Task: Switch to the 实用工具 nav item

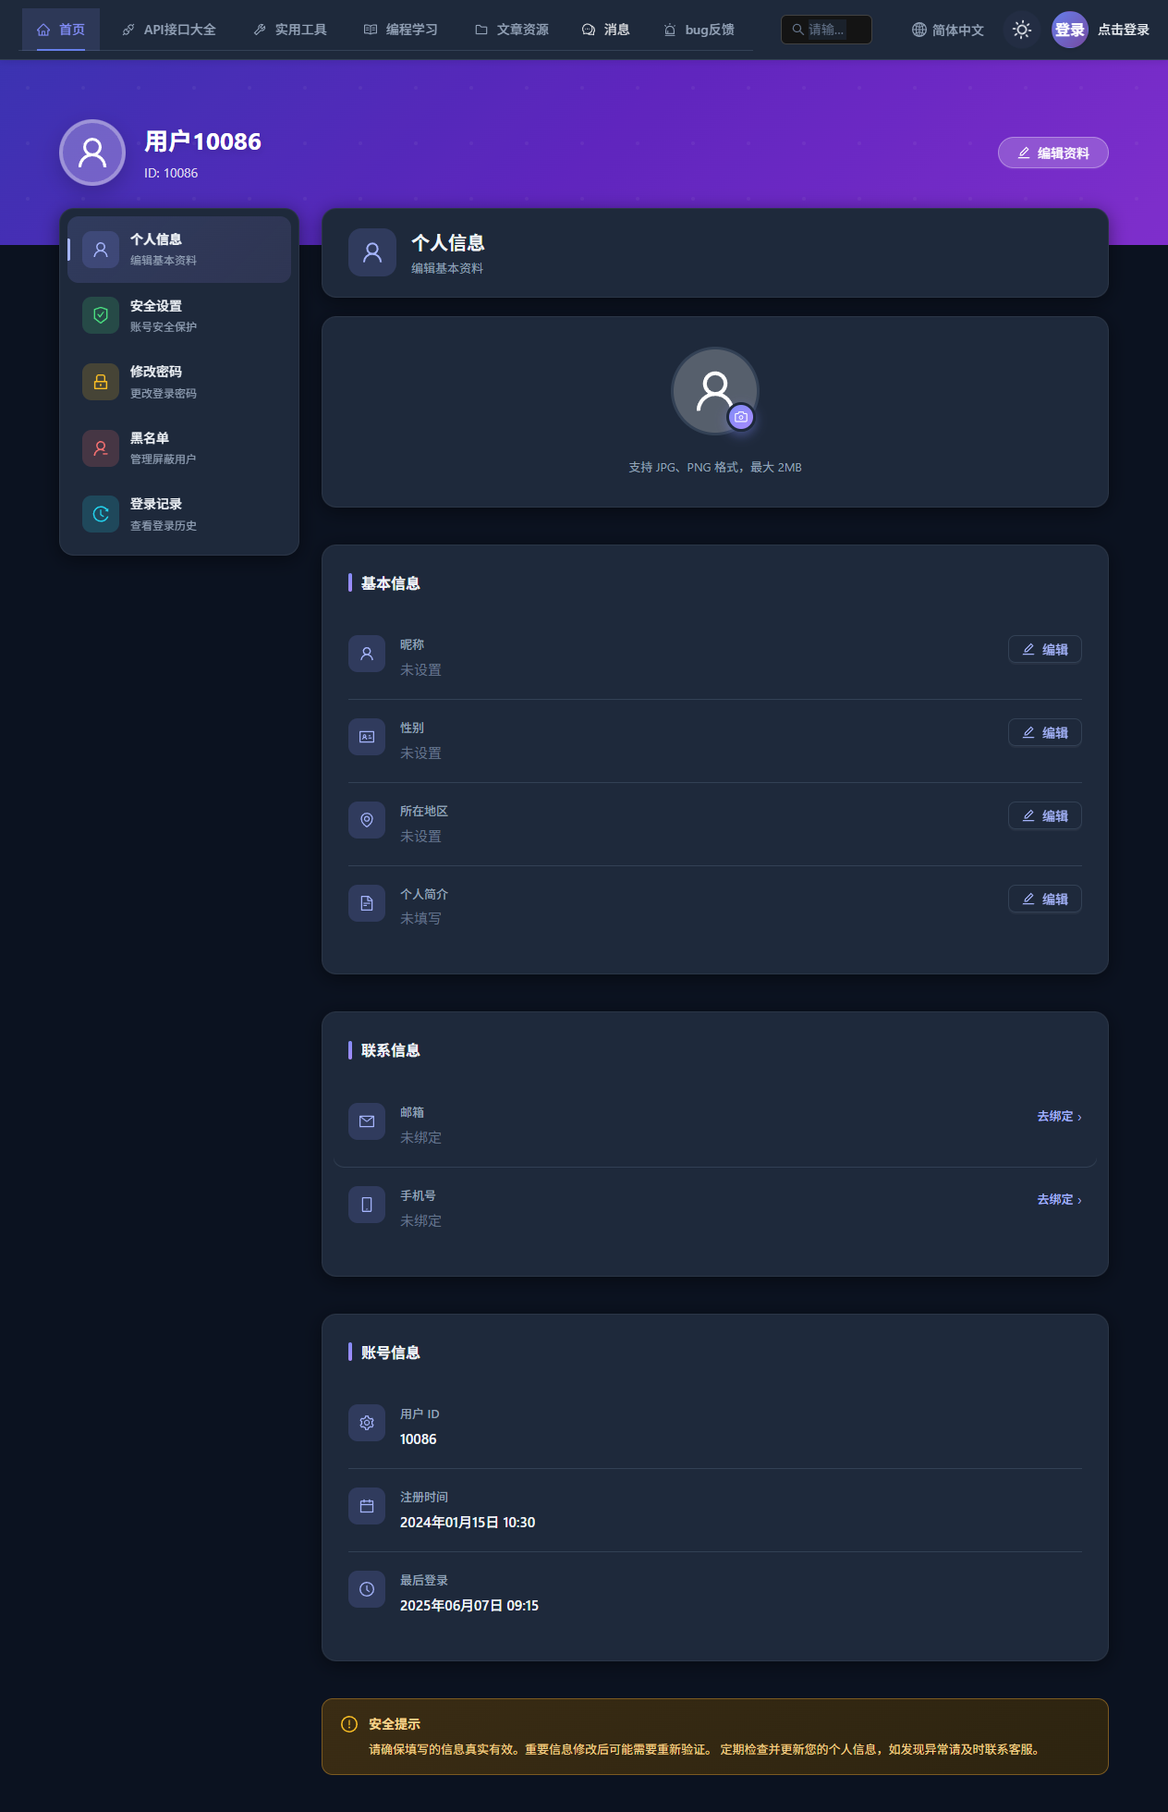Action: (x=290, y=30)
